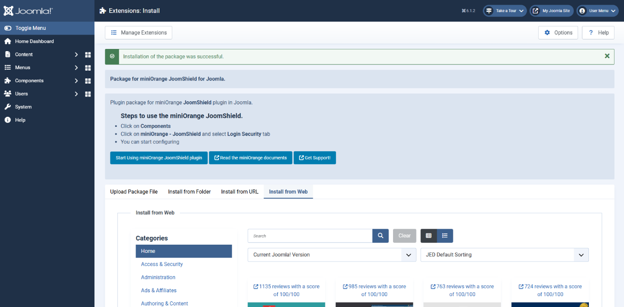The height and width of the screenshot is (307, 624).
Task: Open the Menus dashboard grid icon
Action: tap(88, 68)
